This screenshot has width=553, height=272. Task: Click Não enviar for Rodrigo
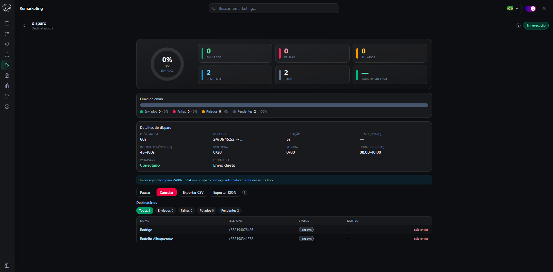[x=421, y=230]
